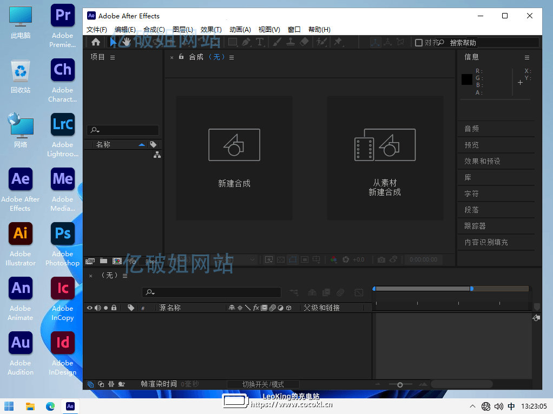The width and height of the screenshot is (553, 414).
Task: Click the project panel search field
Action: (x=123, y=130)
